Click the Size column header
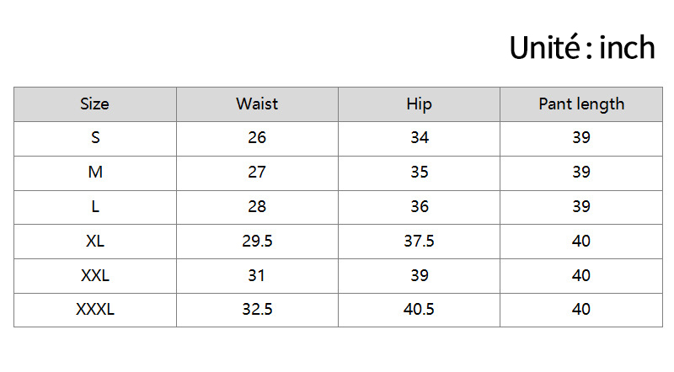 point(95,104)
